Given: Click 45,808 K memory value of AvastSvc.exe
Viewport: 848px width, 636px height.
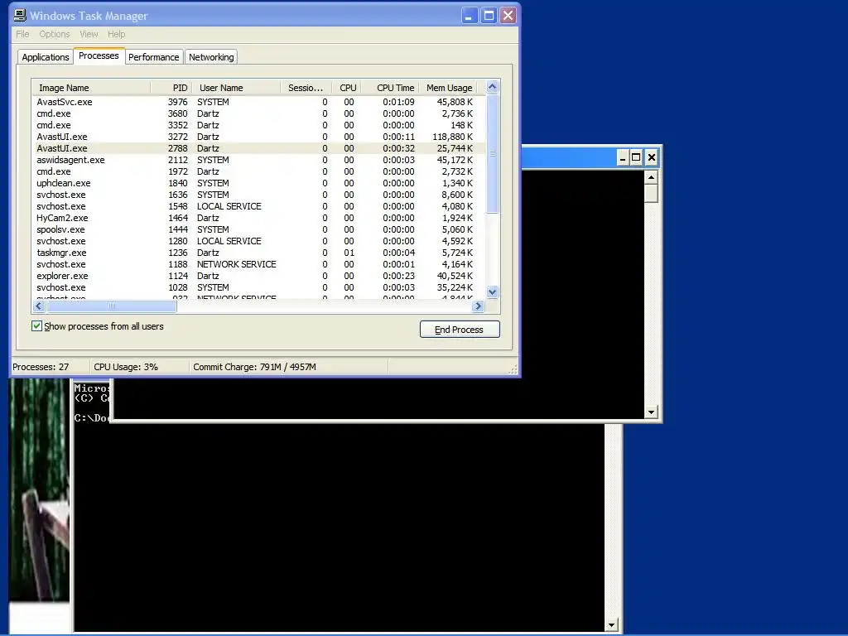Looking at the screenshot, I should point(455,102).
